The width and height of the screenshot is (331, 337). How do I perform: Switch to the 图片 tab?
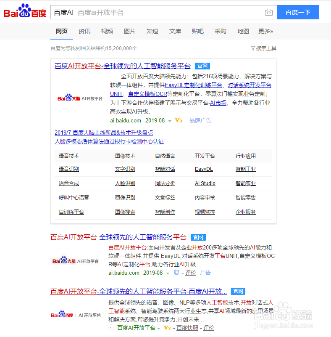129,32
